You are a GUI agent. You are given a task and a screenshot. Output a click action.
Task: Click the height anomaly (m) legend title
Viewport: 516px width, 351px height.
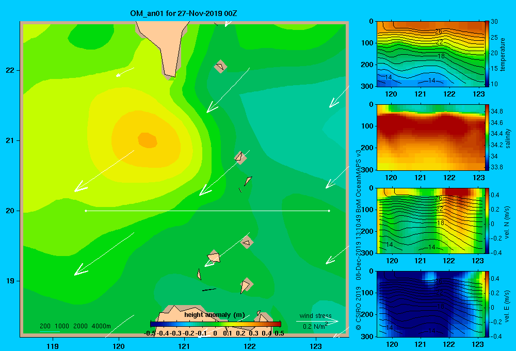click(x=215, y=315)
